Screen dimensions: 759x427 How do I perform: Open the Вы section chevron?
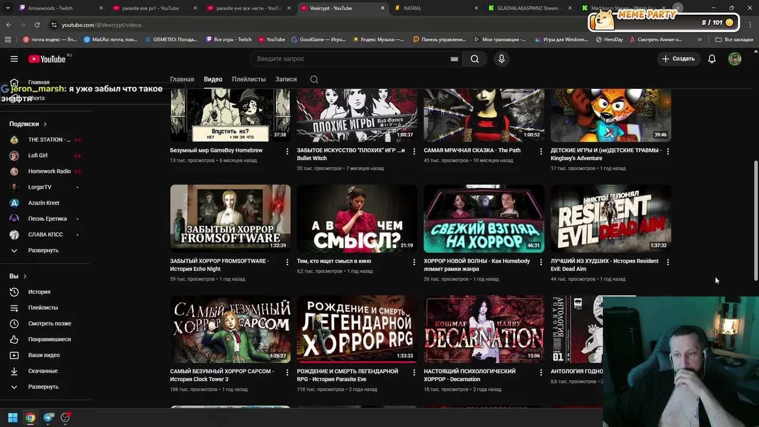click(24, 276)
